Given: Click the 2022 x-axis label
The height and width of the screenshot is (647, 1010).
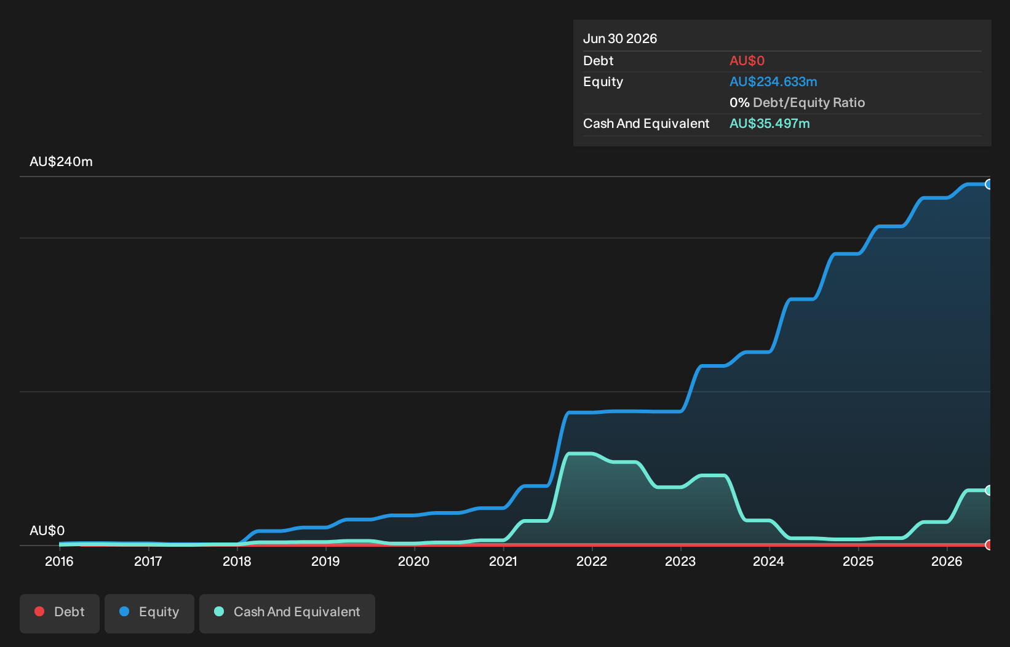Looking at the screenshot, I should point(592,562).
